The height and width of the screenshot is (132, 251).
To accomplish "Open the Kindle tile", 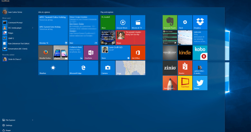I will pyautogui.click(x=185, y=53).
